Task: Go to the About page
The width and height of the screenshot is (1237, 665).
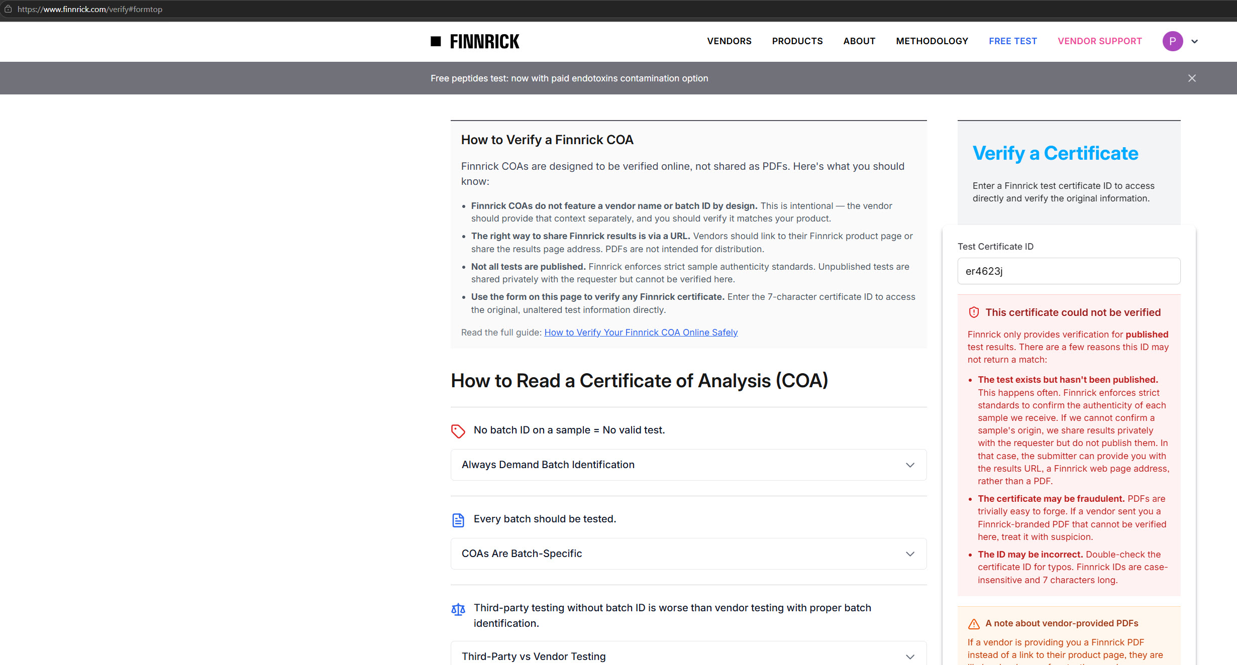Action: [x=859, y=41]
